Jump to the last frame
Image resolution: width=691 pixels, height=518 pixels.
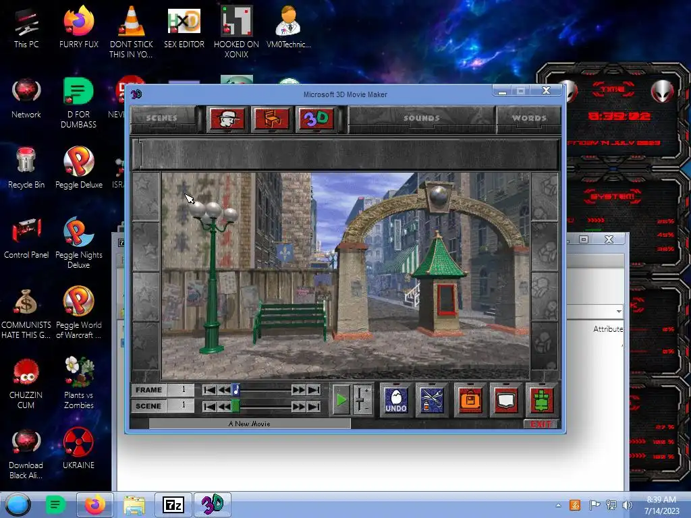313,390
